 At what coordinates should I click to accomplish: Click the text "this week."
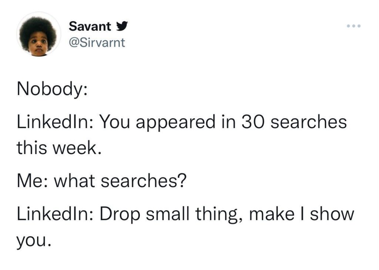point(58,148)
